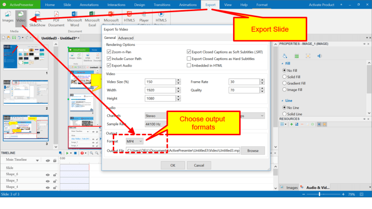Zoom out on the timeline
Screen dimensions: 372x209
pyautogui.click(x=97, y=153)
